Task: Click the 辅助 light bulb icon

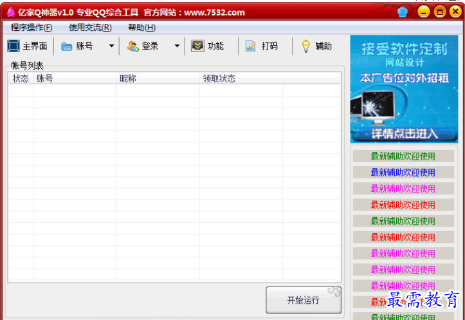Action: [x=305, y=46]
